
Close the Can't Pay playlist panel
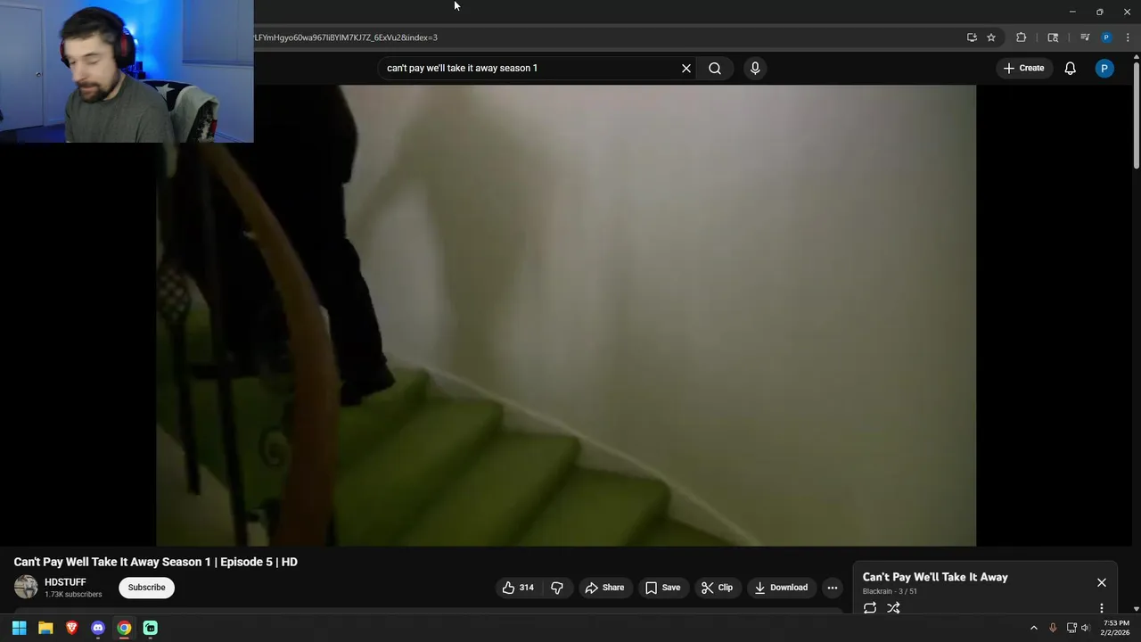tap(1102, 582)
